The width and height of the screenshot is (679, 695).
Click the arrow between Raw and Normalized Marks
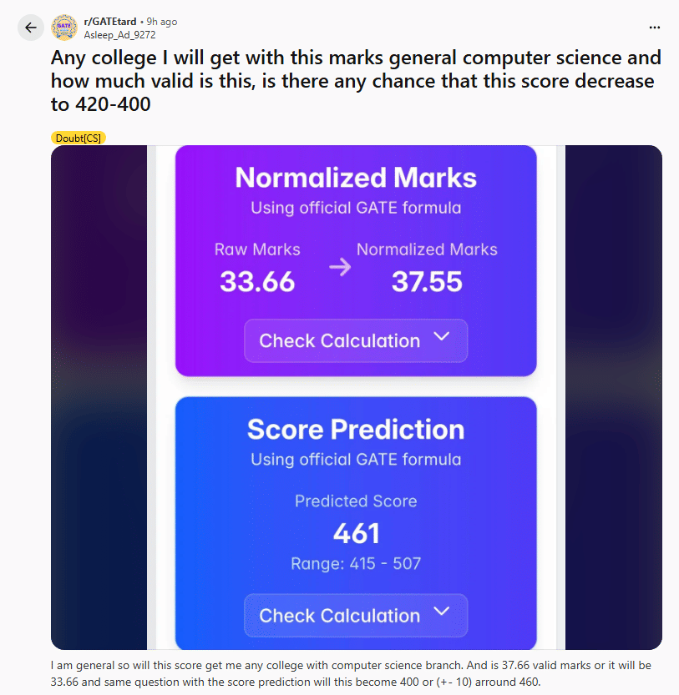[338, 267]
